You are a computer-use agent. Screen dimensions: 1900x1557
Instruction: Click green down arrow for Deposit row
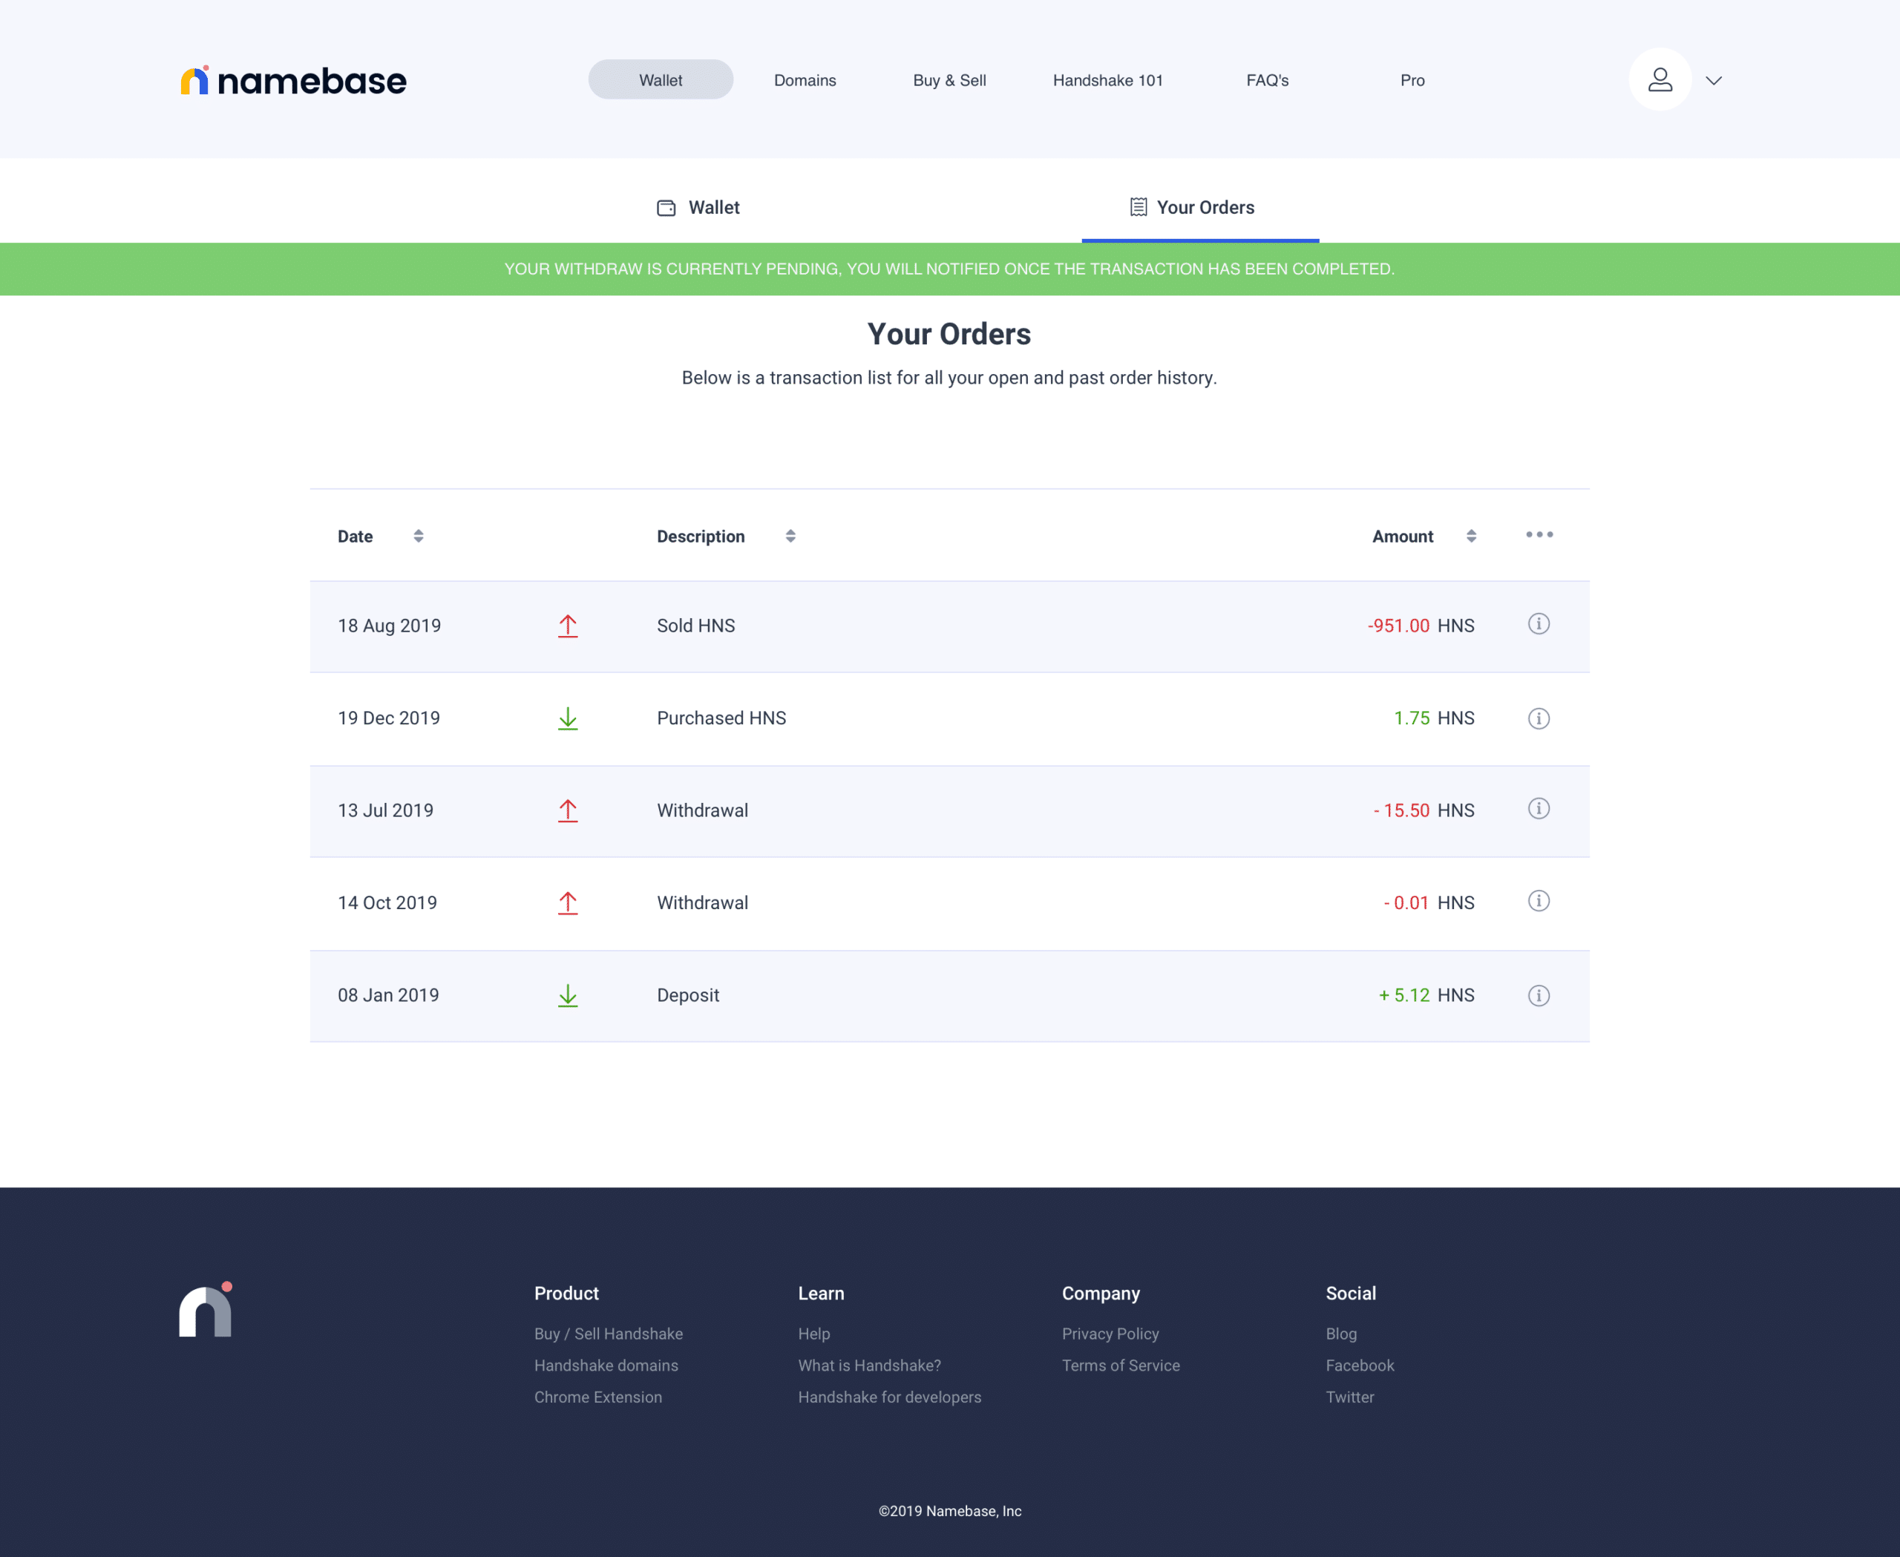(568, 995)
